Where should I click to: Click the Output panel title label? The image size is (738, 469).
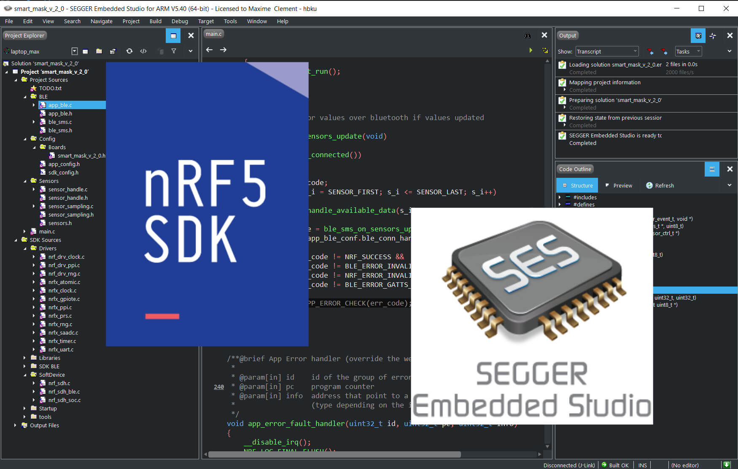click(568, 36)
